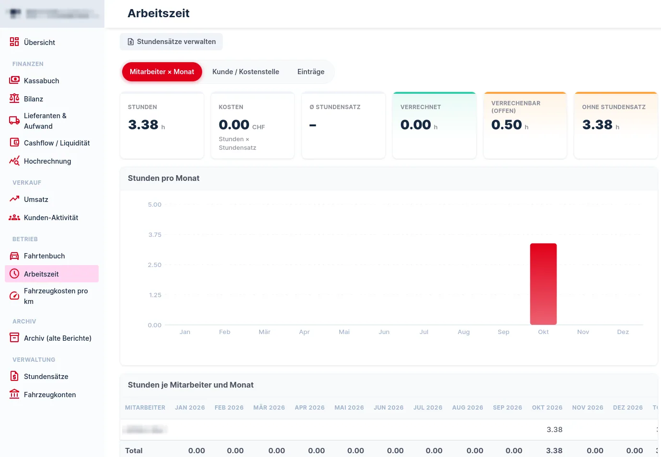The height and width of the screenshot is (457, 661).
Task: Click the Total row label
Action: tap(134, 451)
